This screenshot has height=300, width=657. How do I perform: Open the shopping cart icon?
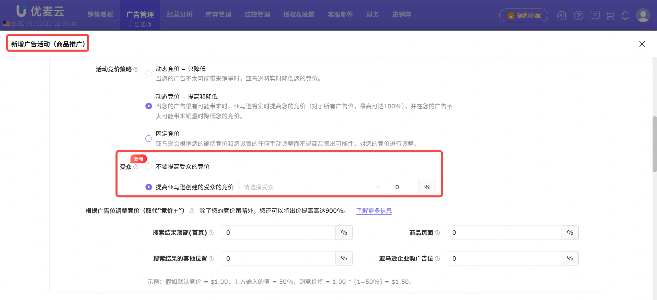click(610, 15)
